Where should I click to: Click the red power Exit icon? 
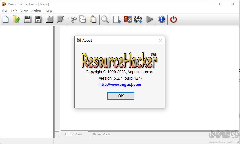click(x=173, y=19)
